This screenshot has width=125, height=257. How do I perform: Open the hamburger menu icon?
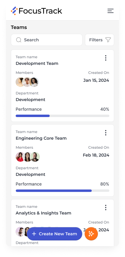point(111,11)
